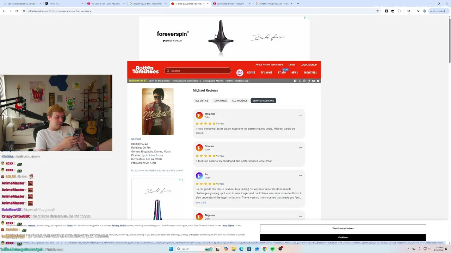Open Rotten Tomatoes X social icon
Screen dimensions: 451x253
point(300,81)
